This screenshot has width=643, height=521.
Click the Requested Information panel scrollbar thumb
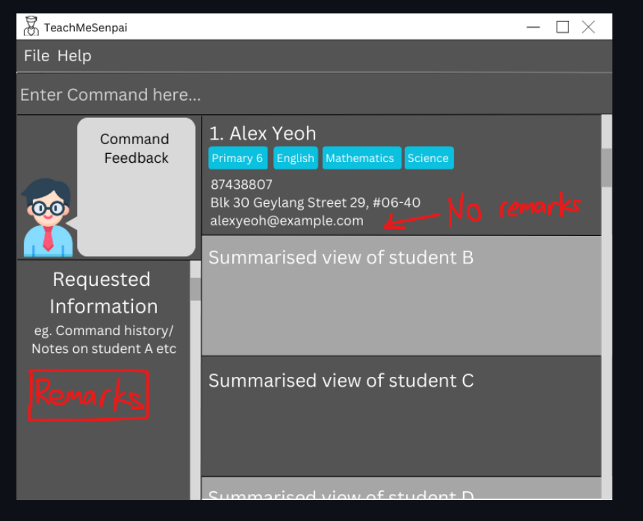[x=195, y=289]
